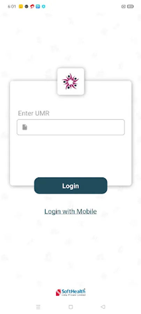Tap the Home square navigation button
This screenshot has height=314, width=141.
(70, 307)
